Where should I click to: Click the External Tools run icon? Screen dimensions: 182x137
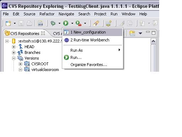tap(79, 23)
